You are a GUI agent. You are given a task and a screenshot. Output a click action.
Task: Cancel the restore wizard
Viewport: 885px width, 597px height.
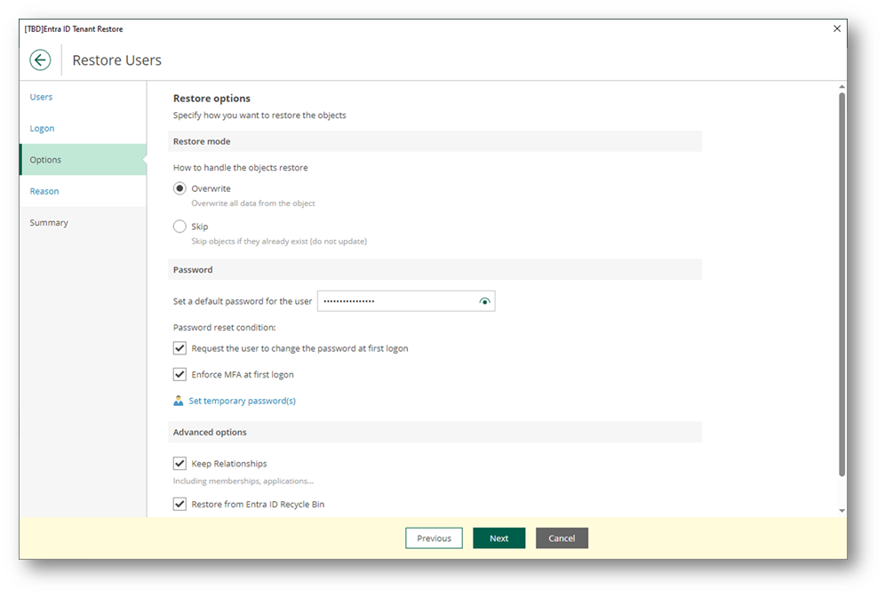(562, 538)
